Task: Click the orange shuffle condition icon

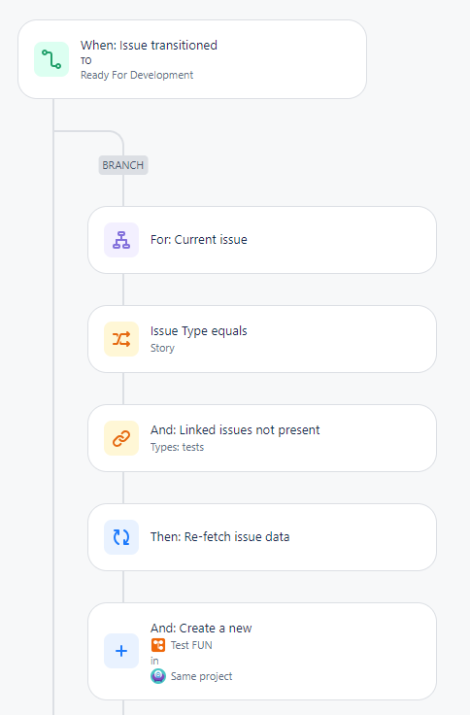Action: pos(121,339)
